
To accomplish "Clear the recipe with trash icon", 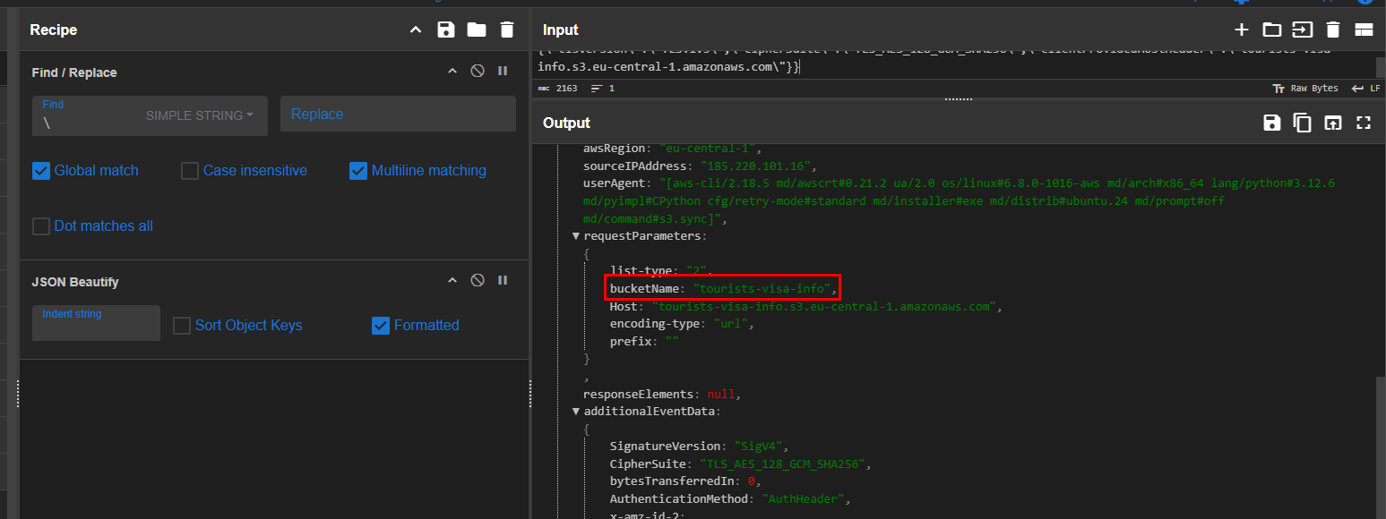I will coord(507,30).
